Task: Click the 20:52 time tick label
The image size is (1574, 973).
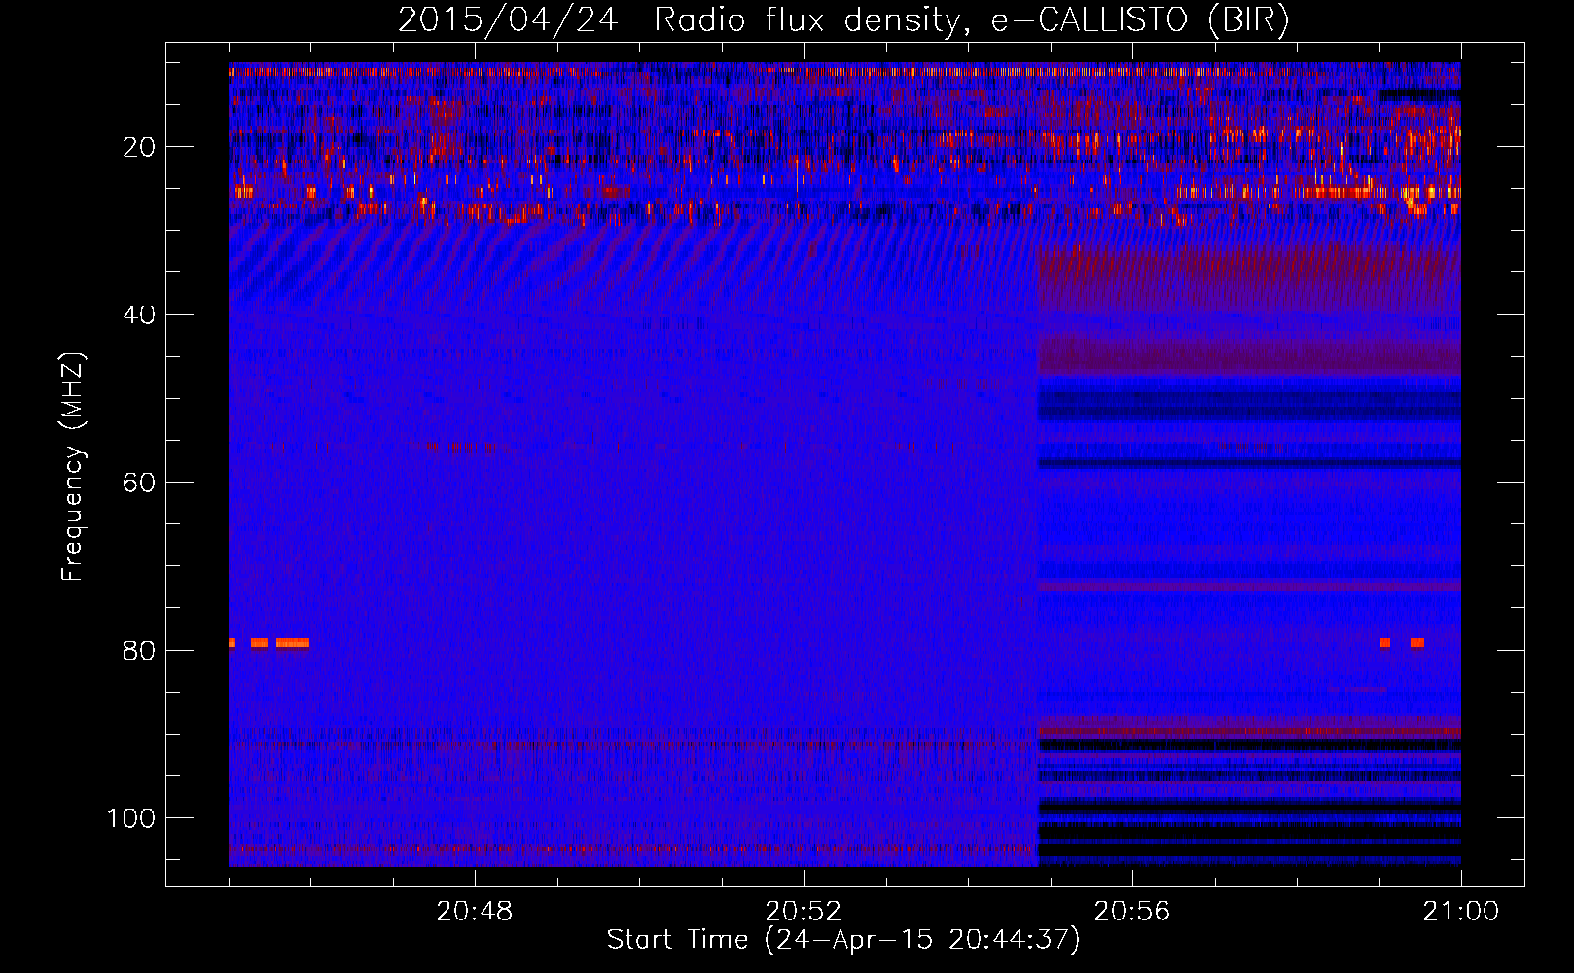Action: (803, 912)
